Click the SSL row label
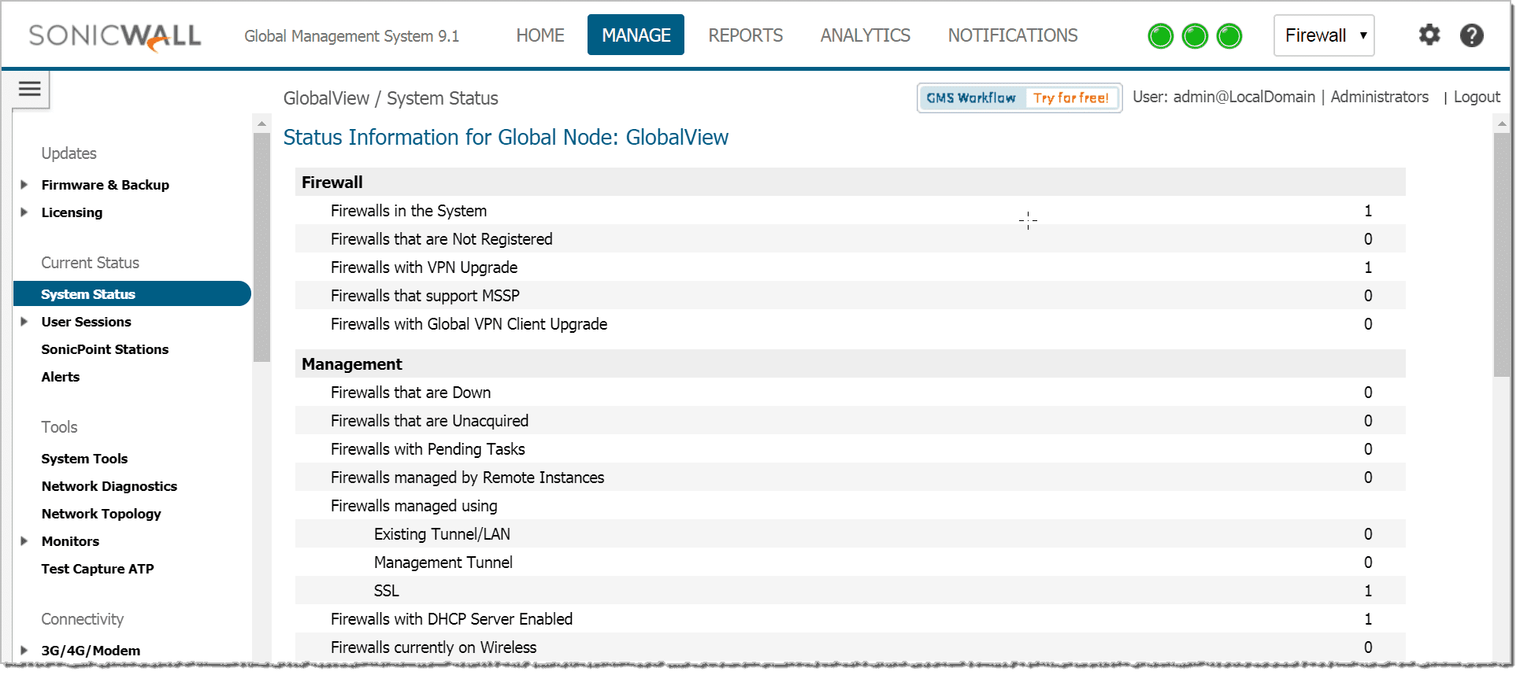The height and width of the screenshot is (675, 1520). [386, 591]
